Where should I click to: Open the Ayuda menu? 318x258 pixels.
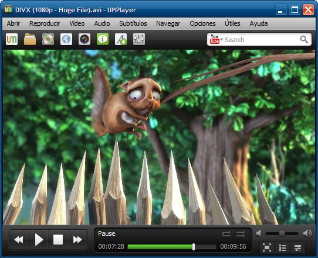tap(259, 23)
